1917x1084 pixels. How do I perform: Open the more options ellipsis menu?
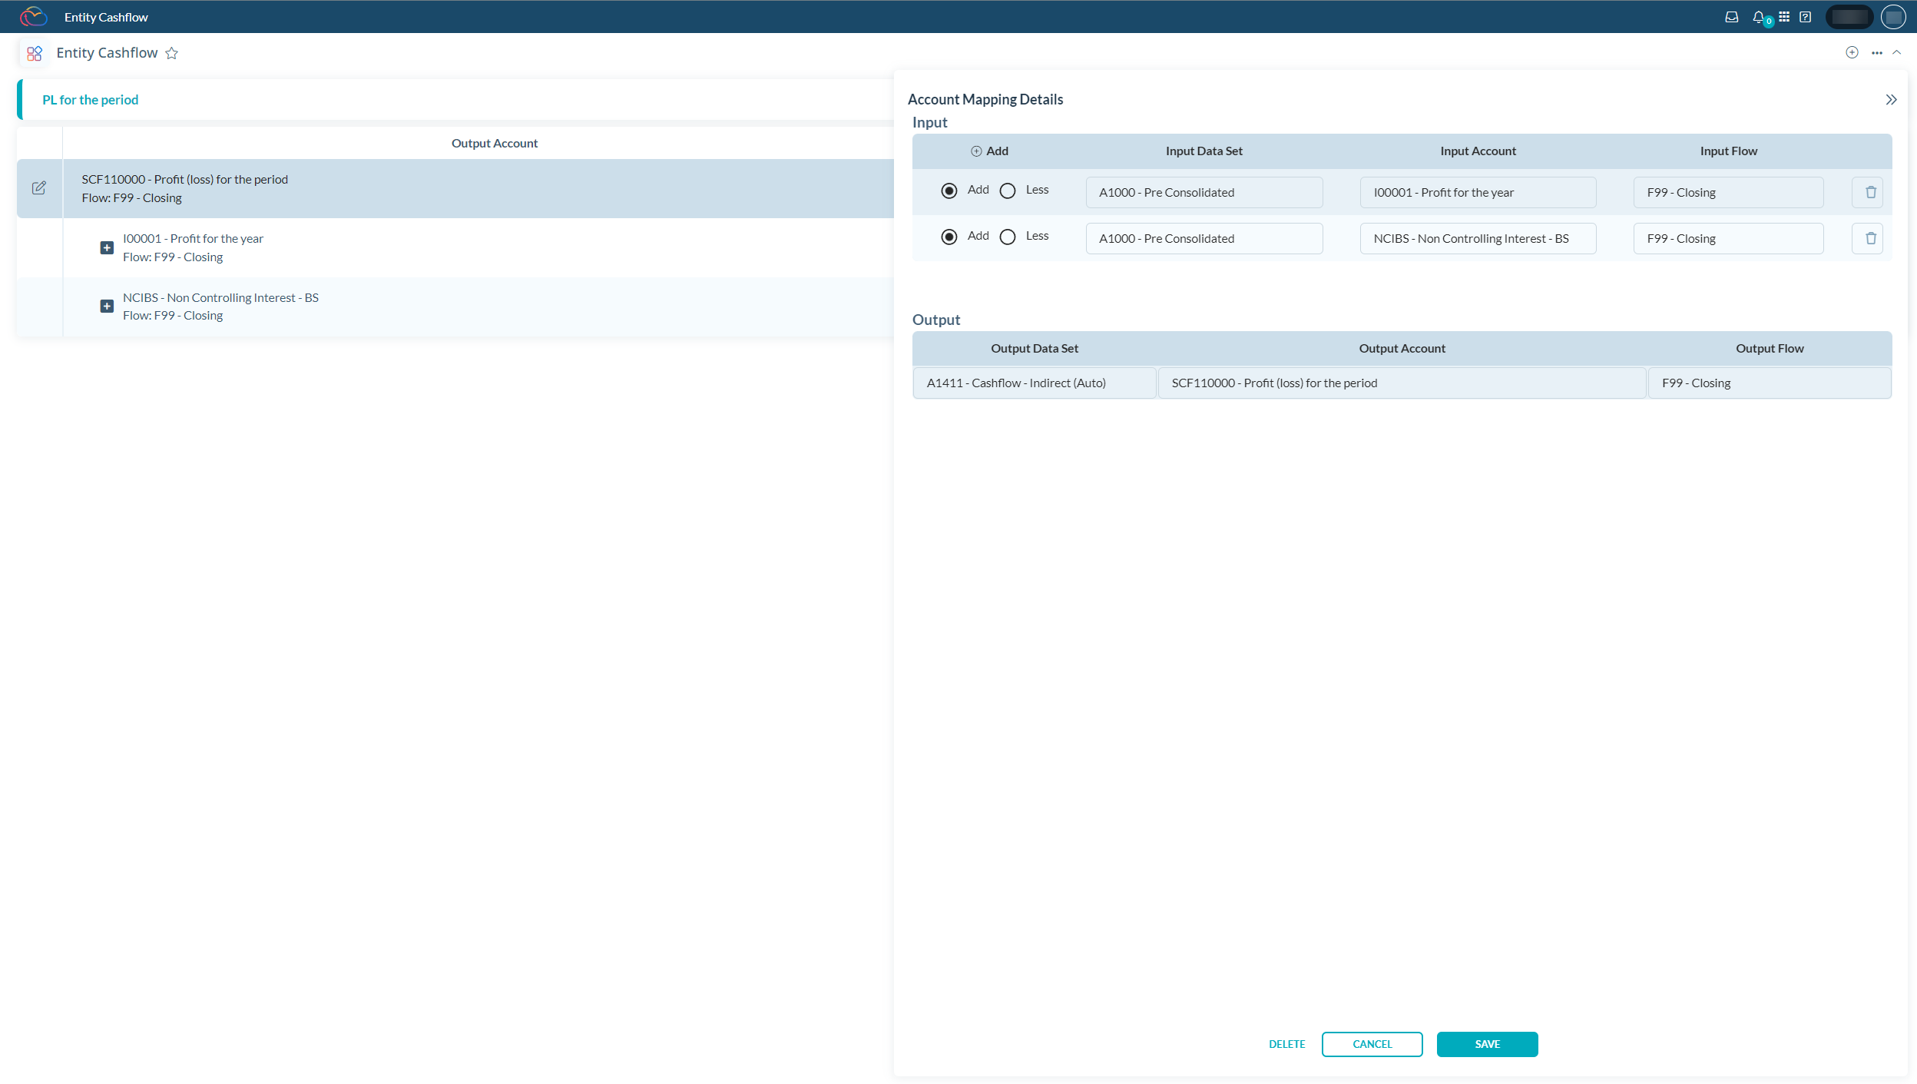point(1876,52)
